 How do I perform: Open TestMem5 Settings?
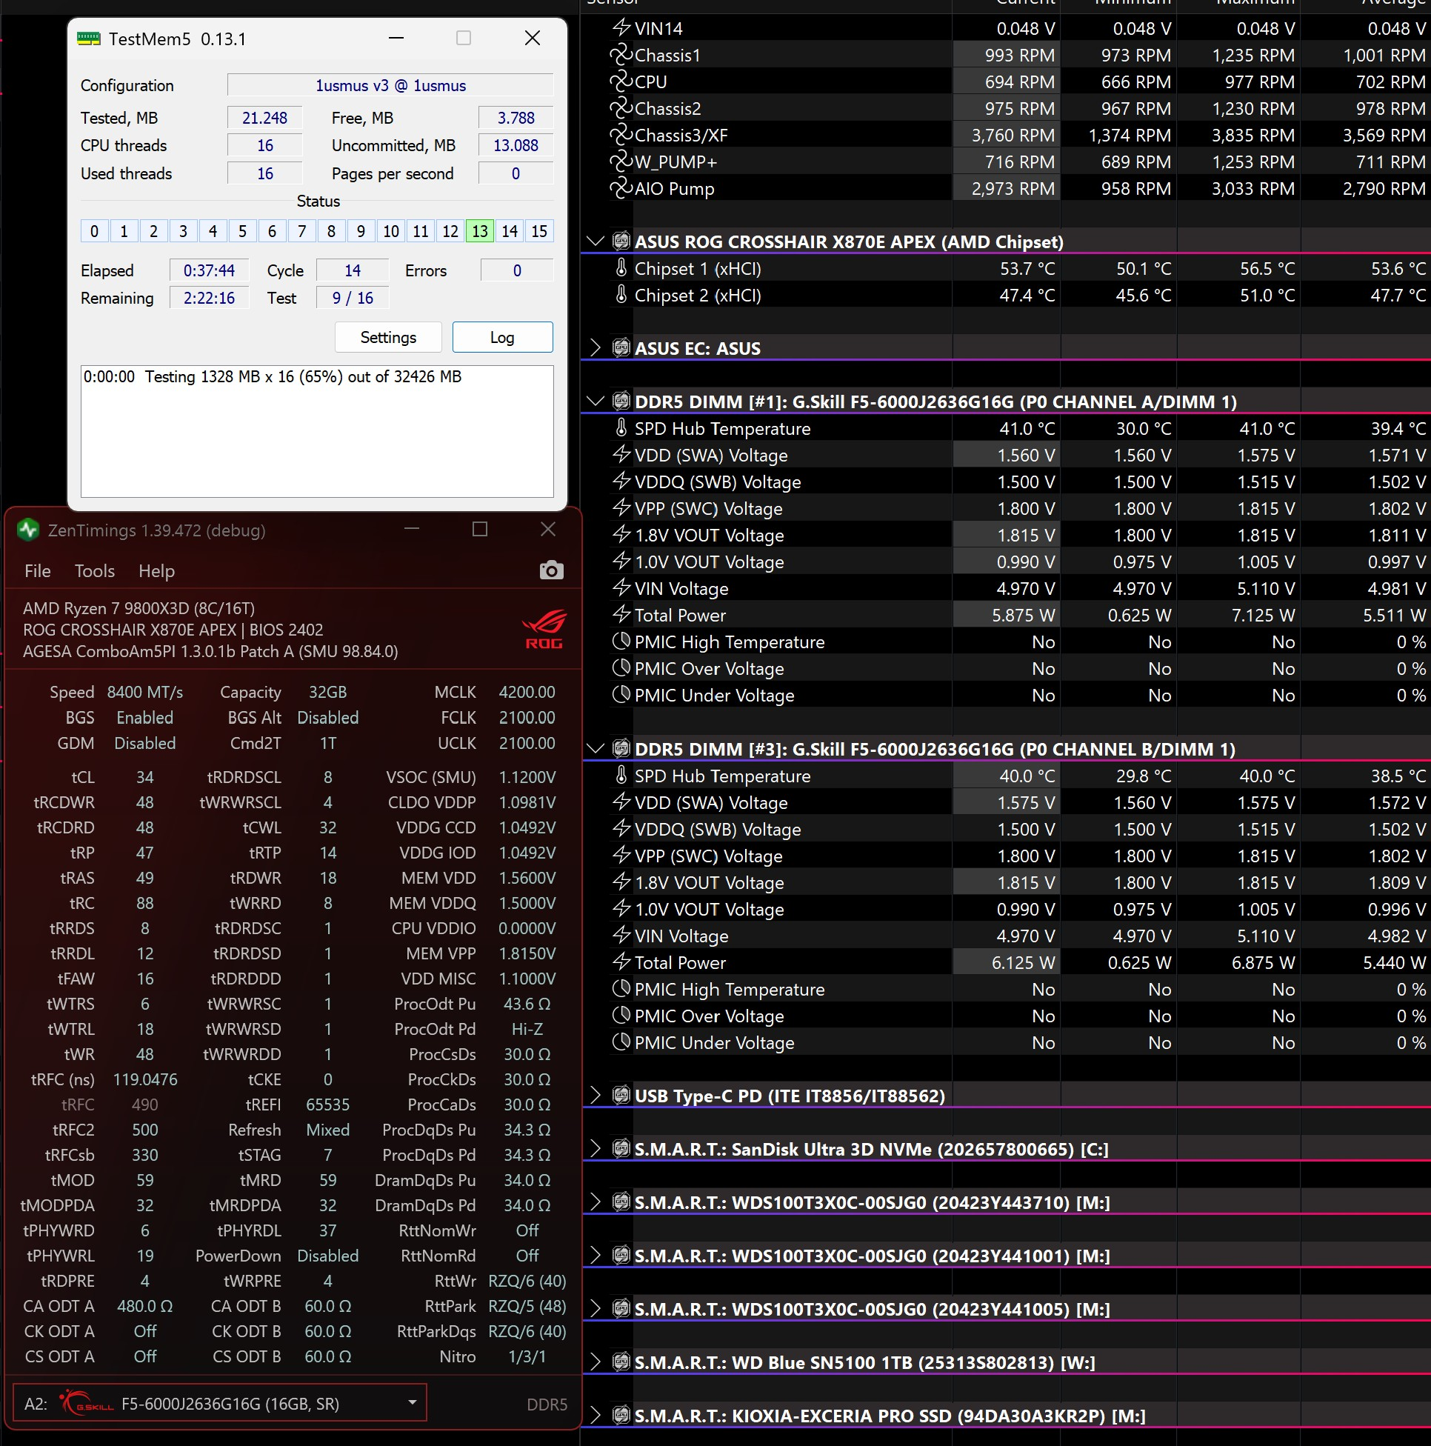coord(387,338)
